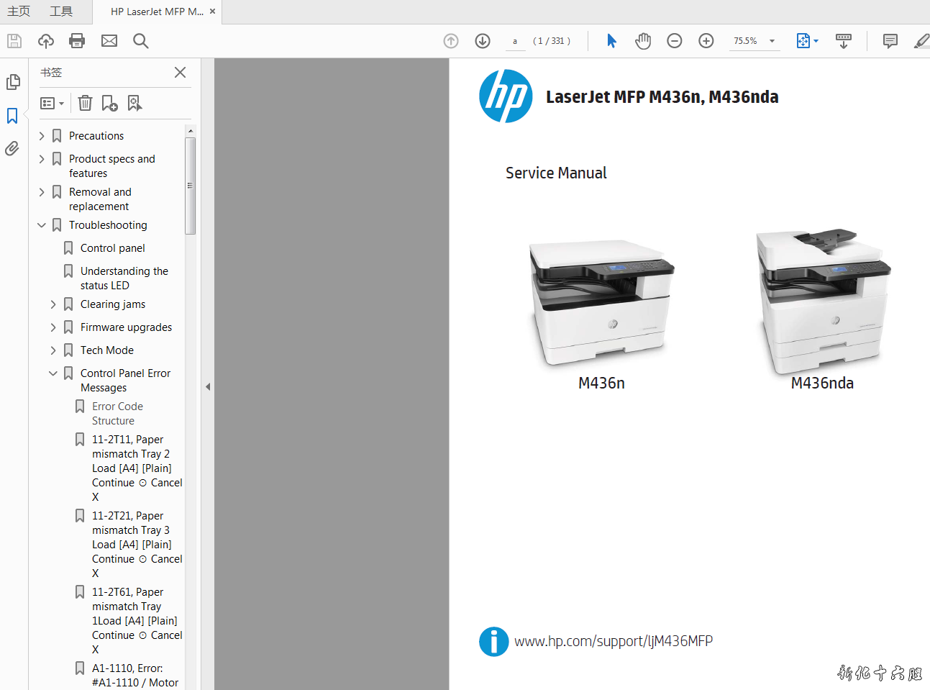Toggle the page thumbnails panel
Viewport: 930px width, 690px height.
12,82
